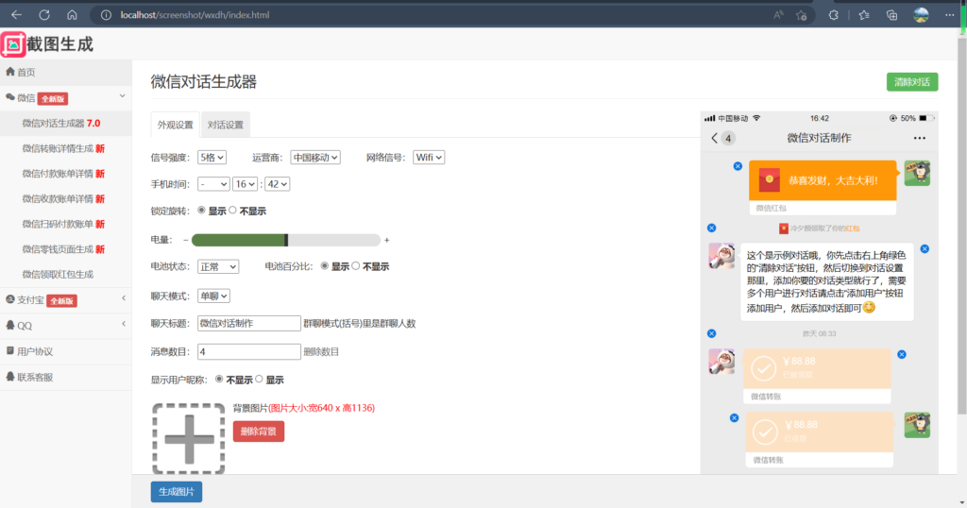Open 首页 in the sidebar
The image size is (967, 508).
tap(66, 72)
